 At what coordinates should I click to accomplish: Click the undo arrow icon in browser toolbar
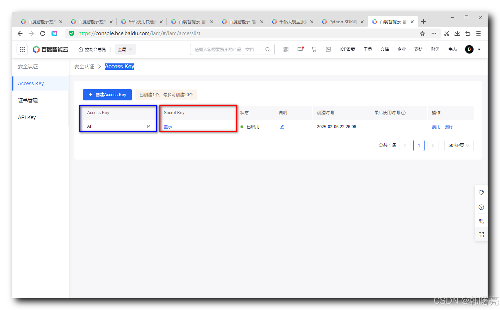coord(468,33)
